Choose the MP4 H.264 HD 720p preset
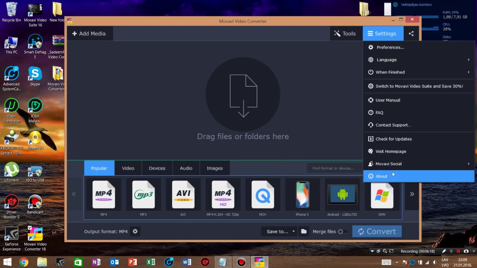Viewport: 477px width, 268px height. tap(223, 194)
